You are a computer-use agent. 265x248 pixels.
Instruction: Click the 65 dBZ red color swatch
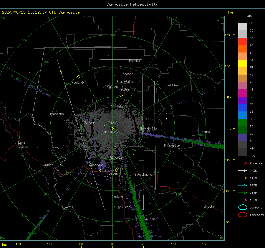243,41
